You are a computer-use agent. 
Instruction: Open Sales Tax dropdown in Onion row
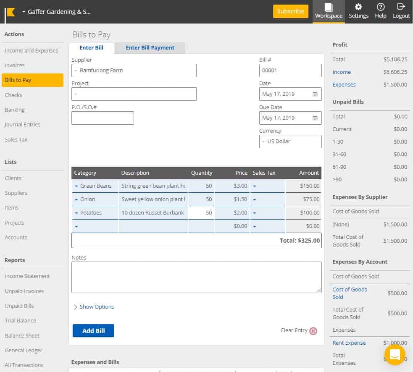coord(255,199)
